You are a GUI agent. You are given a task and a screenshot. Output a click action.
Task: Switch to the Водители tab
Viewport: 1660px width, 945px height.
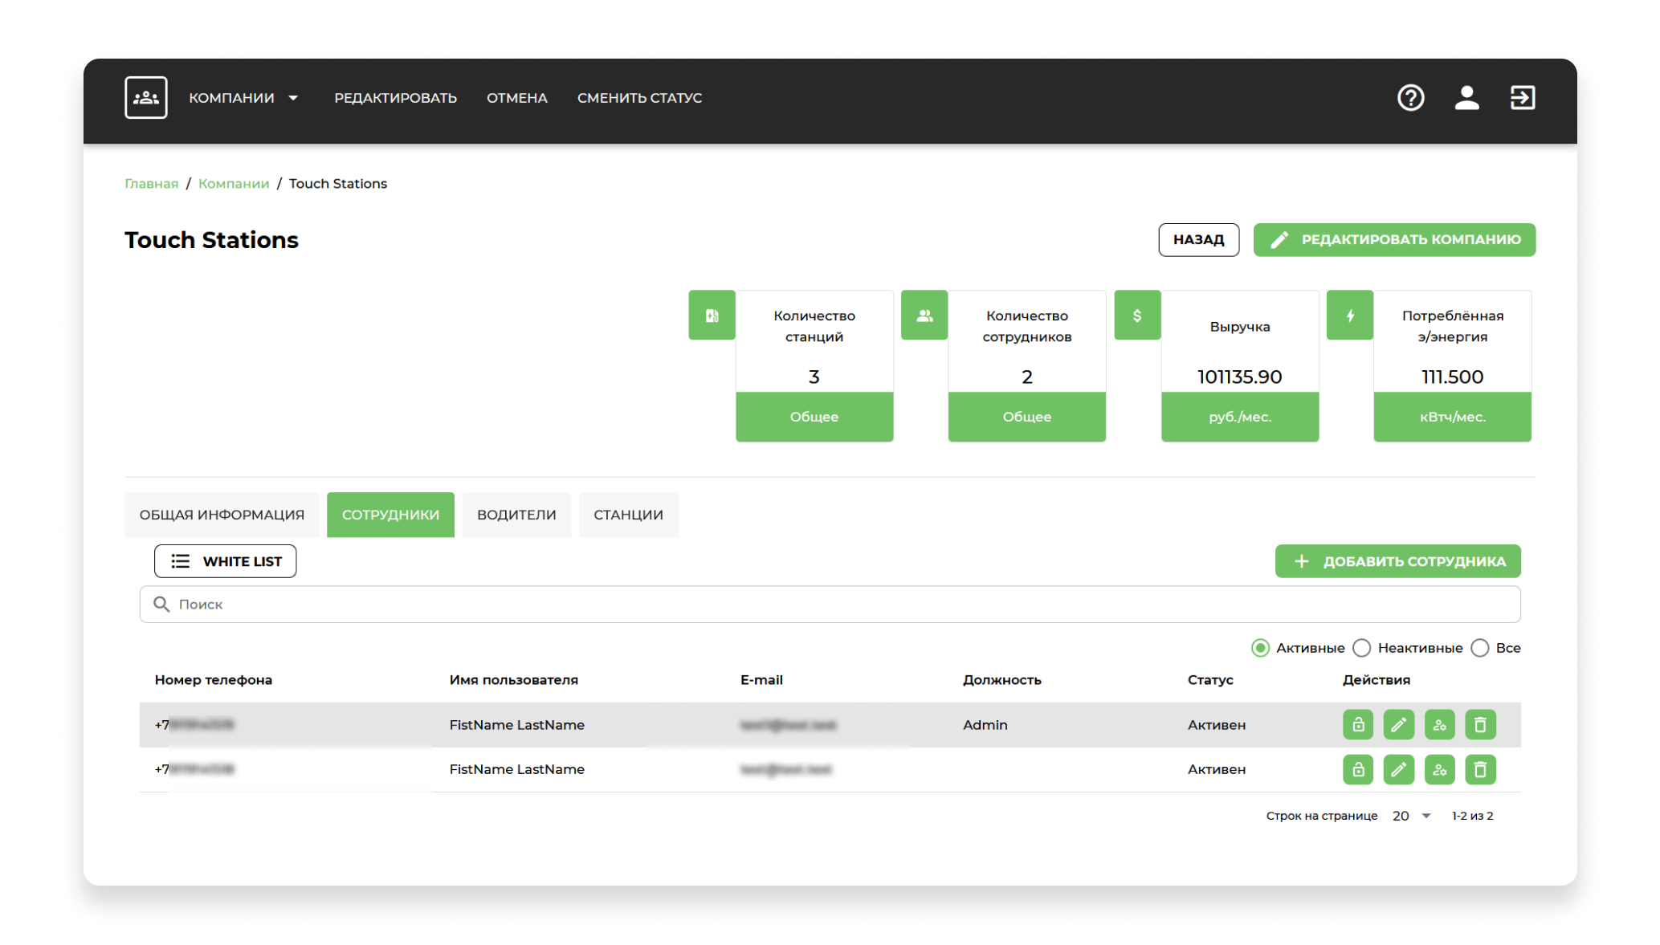516,515
